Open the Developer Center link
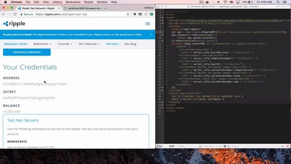This screenshot has height=164, width=291. coord(16,44)
